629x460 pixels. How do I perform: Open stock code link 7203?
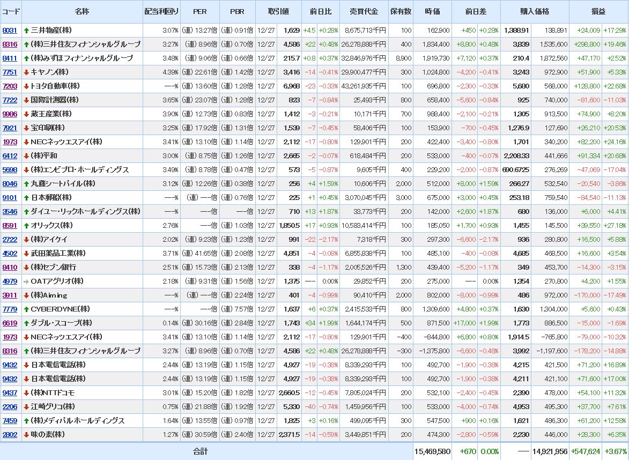(x=10, y=86)
